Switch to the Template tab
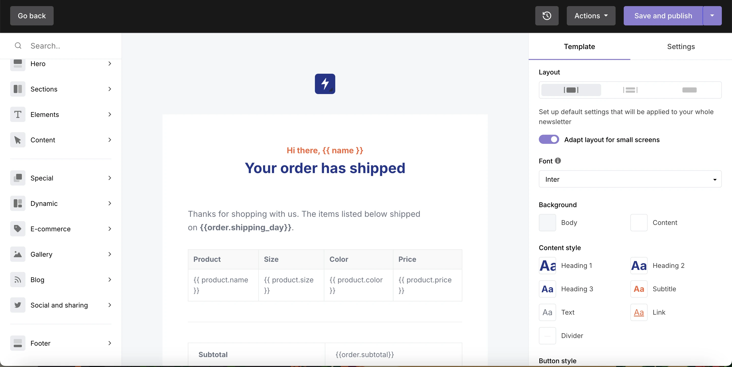Viewport: 732px width, 367px height. click(579, 47)
